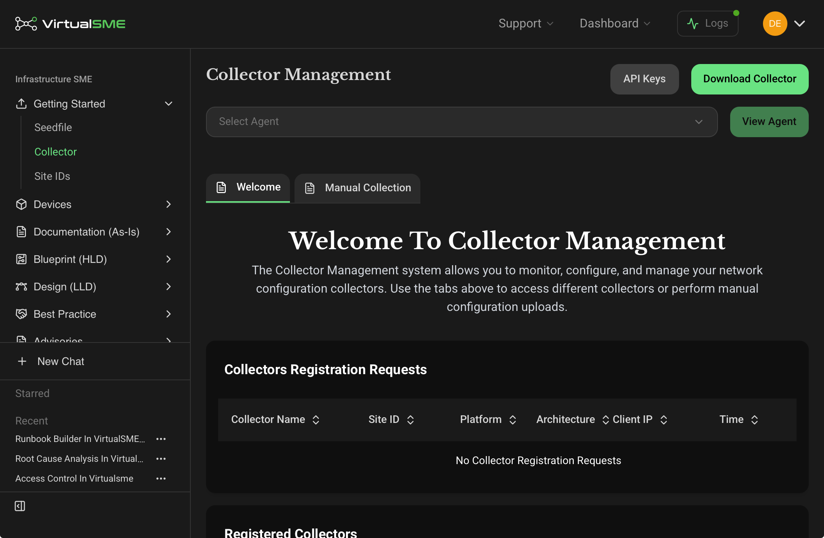Collapse the sidebar panel icon

[20, 506]
